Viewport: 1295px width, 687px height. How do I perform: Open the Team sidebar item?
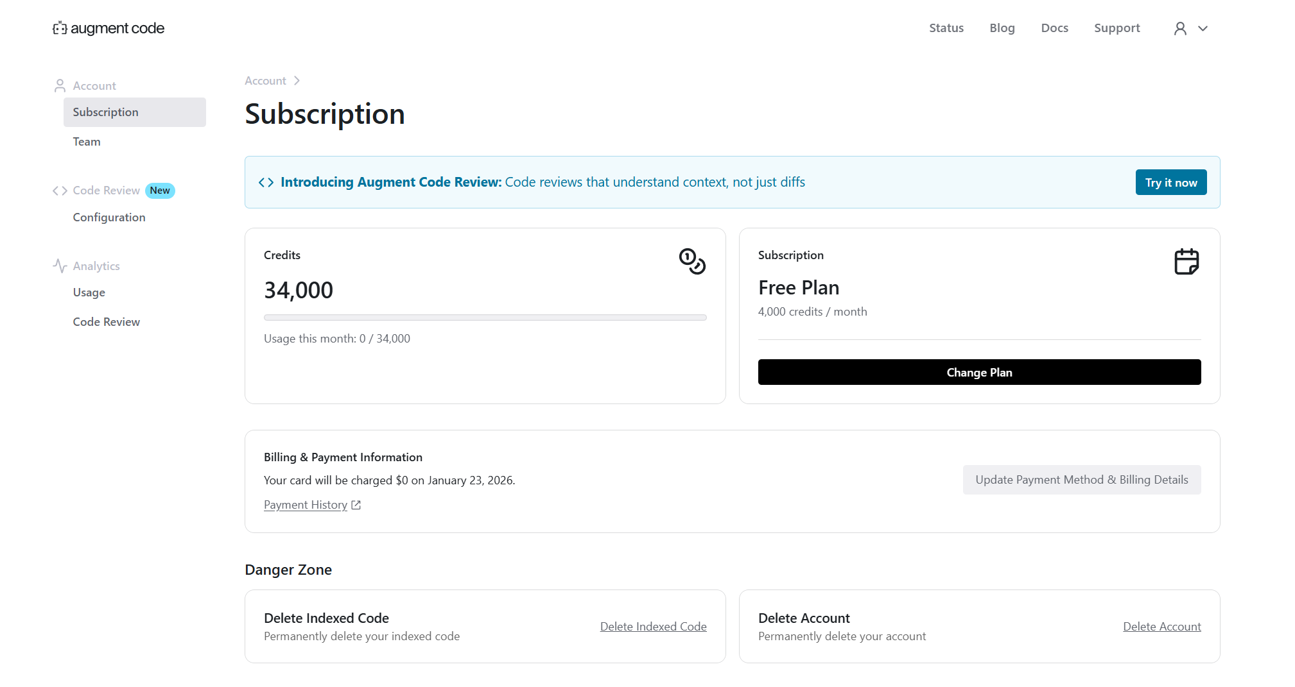pos(87,142)
